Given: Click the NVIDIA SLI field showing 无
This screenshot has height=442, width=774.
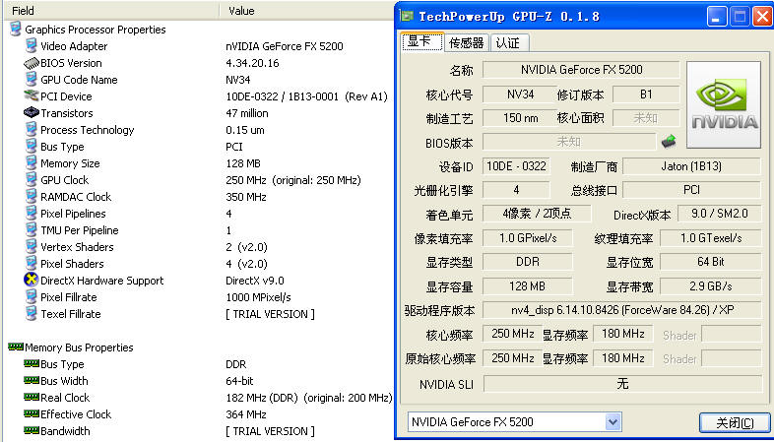Looking at the screenshot, I should [x=622, y=383].
